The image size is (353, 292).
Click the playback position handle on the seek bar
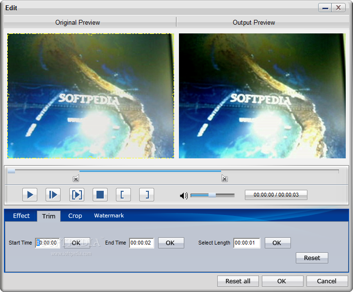[12, 171]
